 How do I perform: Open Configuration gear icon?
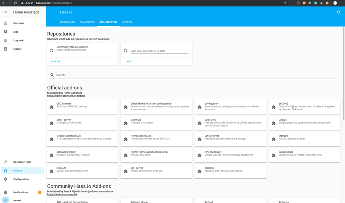5,179
